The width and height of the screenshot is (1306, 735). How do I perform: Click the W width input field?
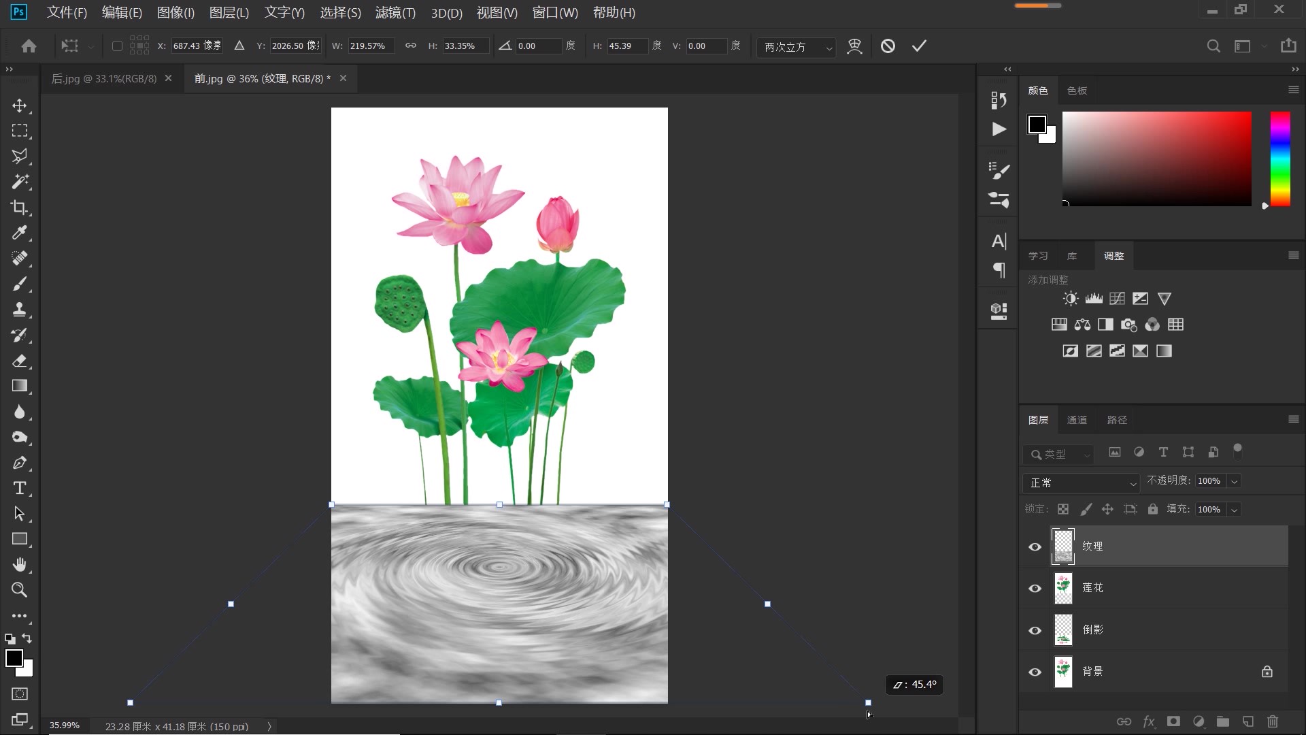click(x=371, y=46)
